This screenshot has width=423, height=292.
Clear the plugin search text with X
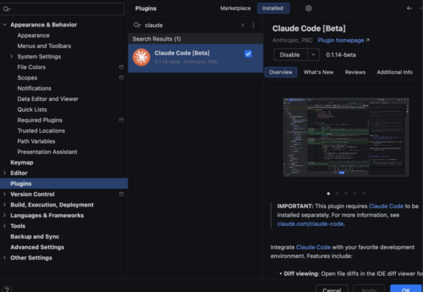click(x=243, y=25)
